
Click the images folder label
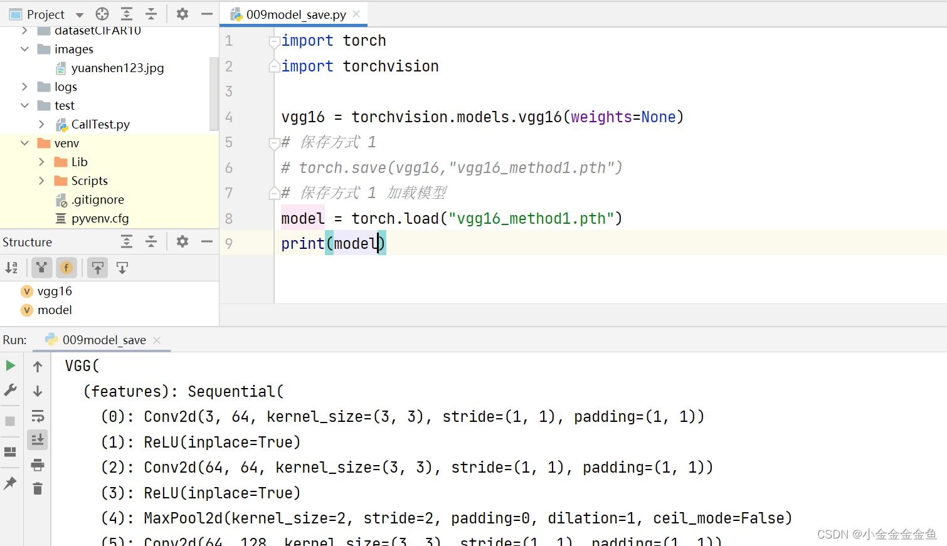pyautogui.click(x=73, y=49)
